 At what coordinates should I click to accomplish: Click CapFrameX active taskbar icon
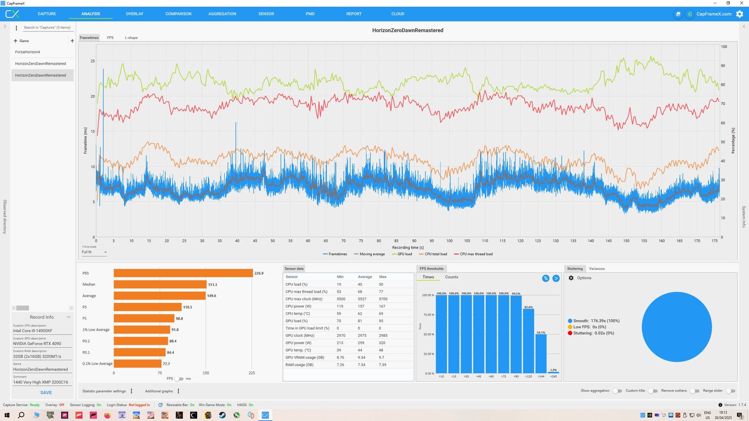pos(265,415)
